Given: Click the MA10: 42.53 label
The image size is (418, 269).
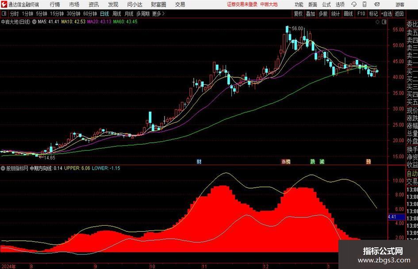Looking at the screenshot, I should click(73, 22).
